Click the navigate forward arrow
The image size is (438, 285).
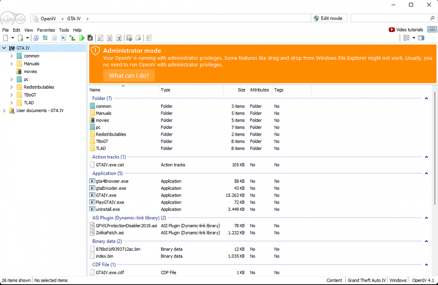20,19
